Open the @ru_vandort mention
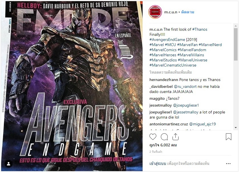 point(185,87)
